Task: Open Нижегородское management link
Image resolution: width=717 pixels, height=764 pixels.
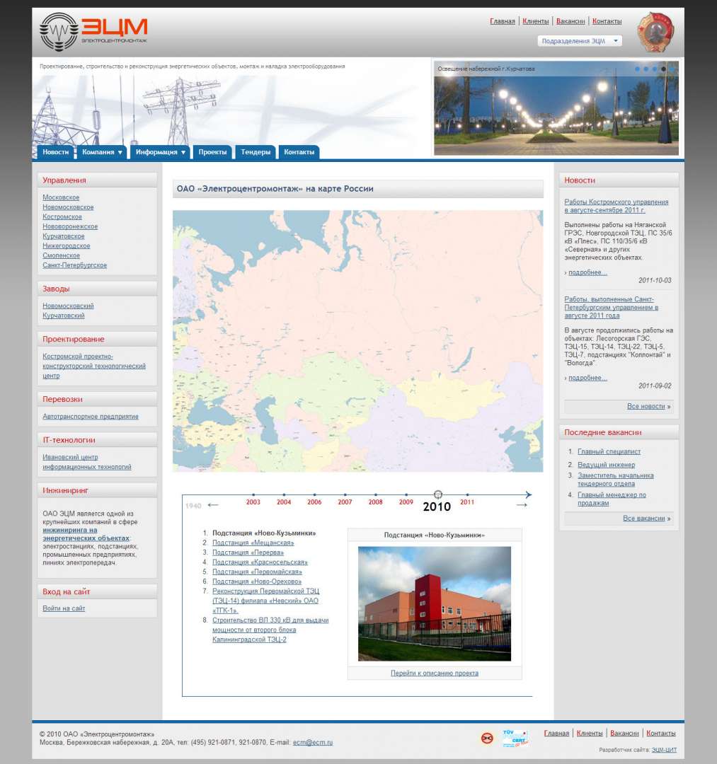Action: 67,246
